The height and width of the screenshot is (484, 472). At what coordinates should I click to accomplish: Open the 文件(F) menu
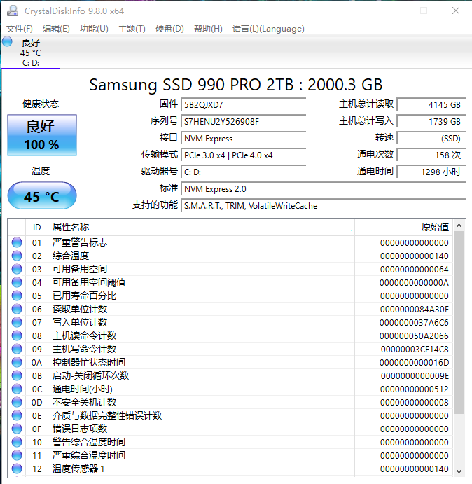pos(20,29)
